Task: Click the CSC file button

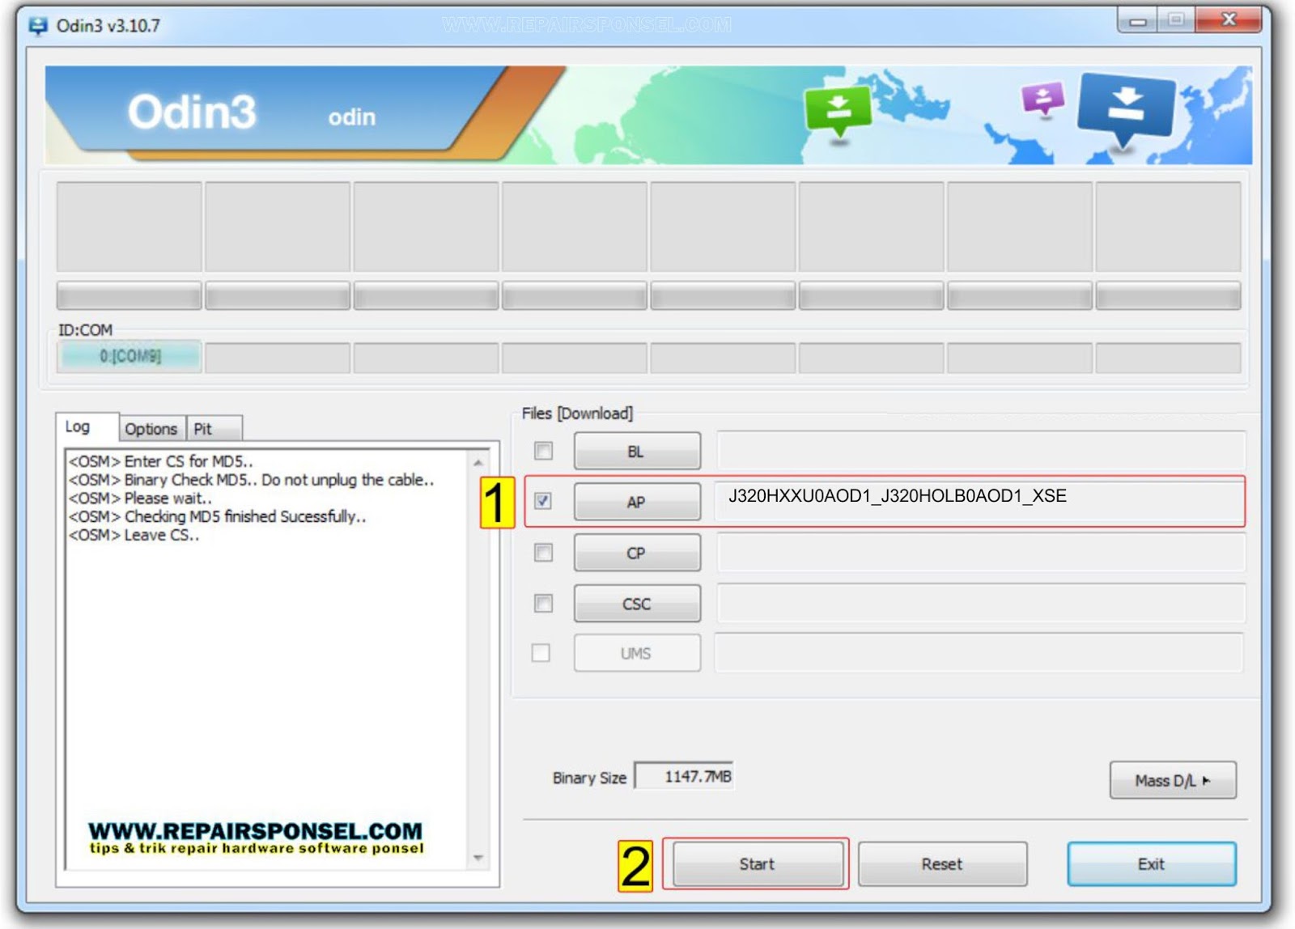Action: click(637, 604)
